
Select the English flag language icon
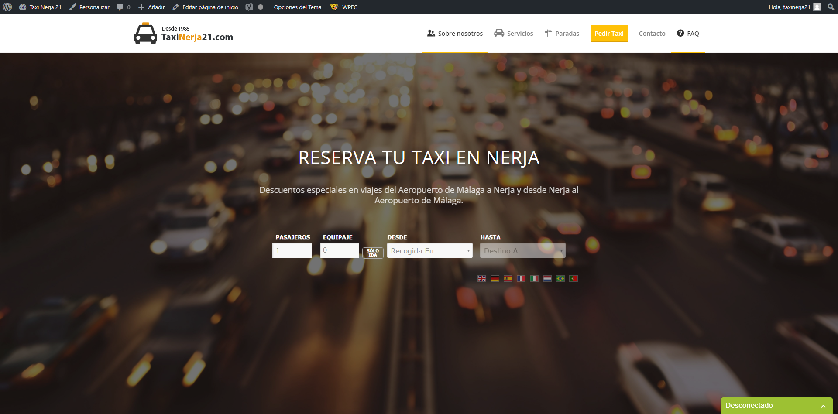[x=482, y=278]
